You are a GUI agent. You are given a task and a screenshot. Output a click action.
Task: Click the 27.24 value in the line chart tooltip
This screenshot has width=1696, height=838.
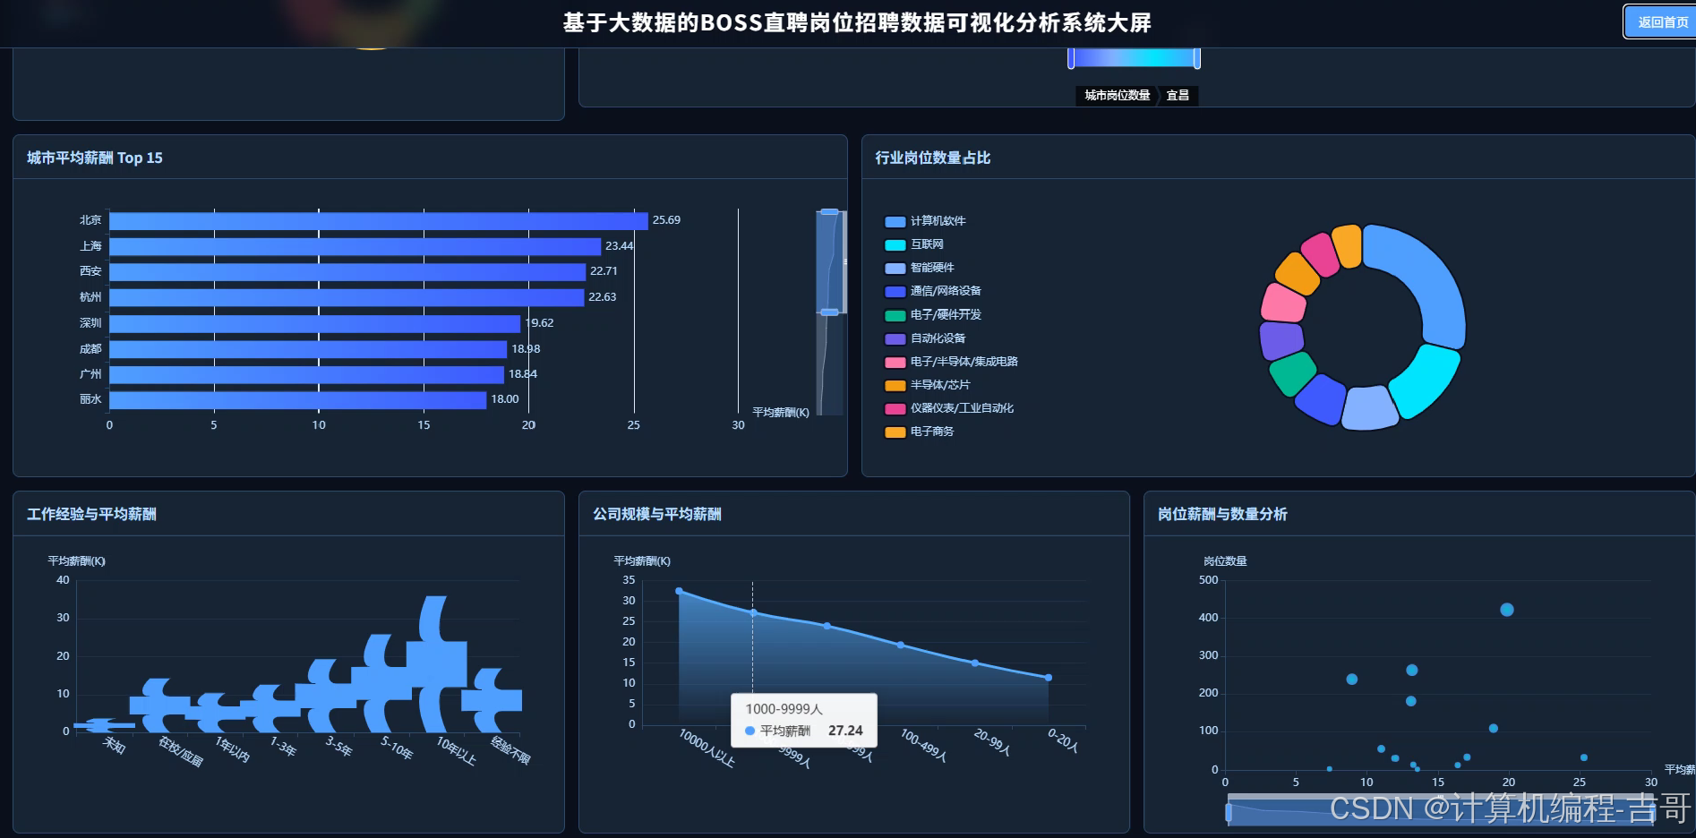[x=845, y=731]
